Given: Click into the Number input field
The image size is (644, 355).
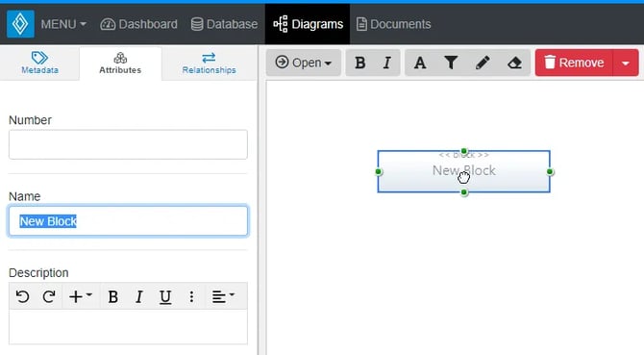Looking at the screenshot, I should click(128, 144).
